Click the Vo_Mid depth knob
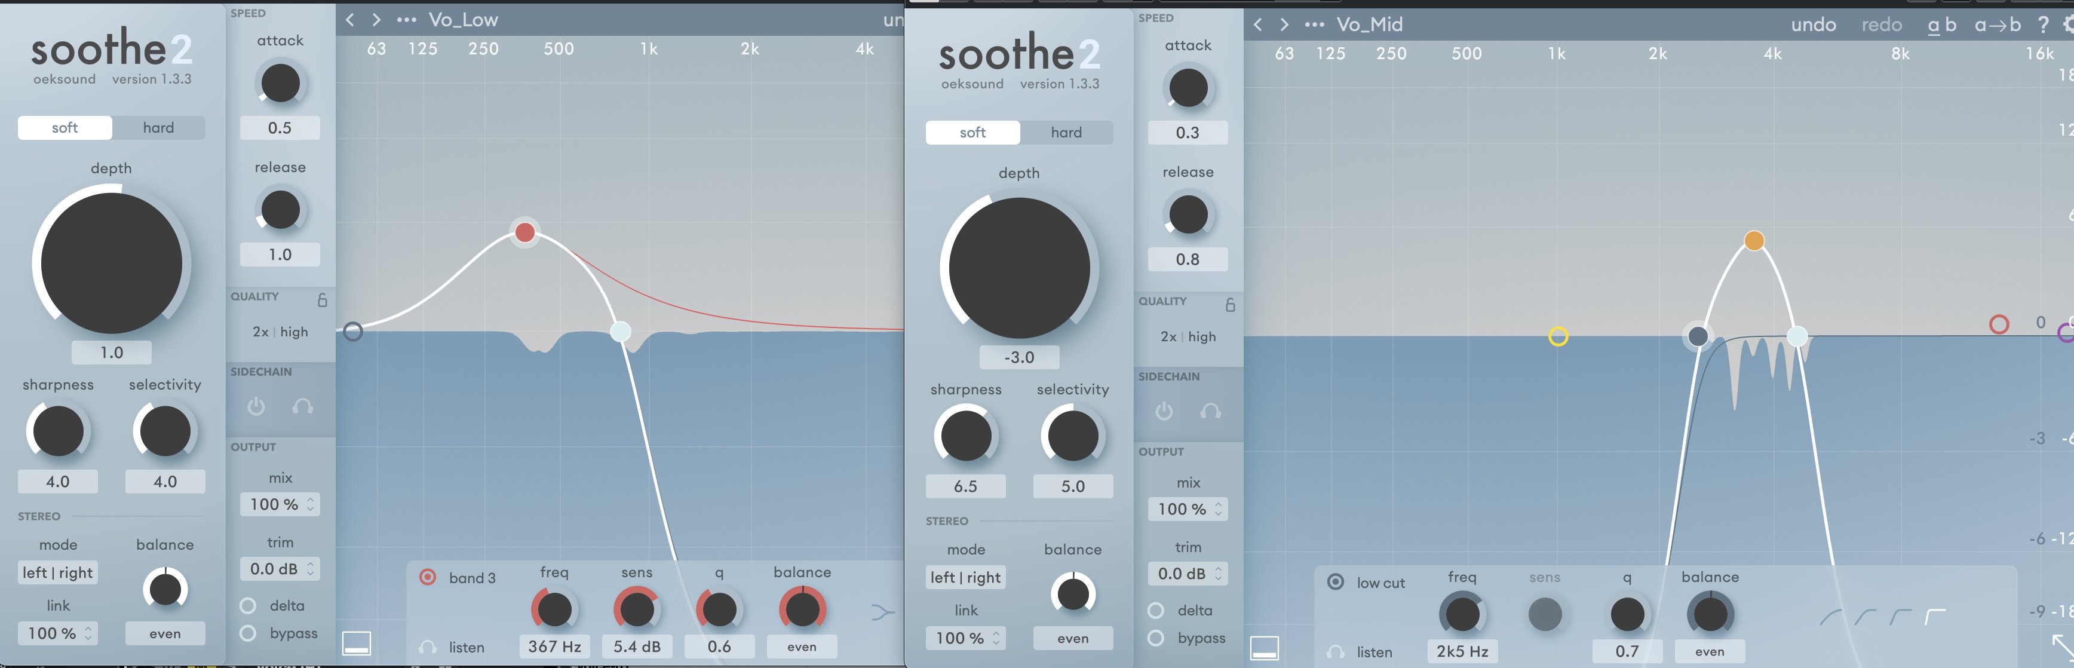 click(x=1018, y=268)
